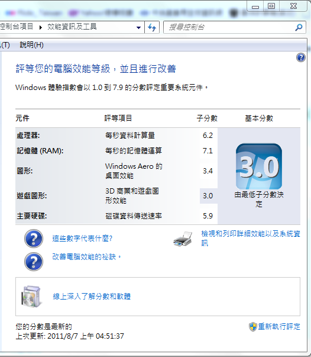
Task: Click the search magnifier icon
Action: pos(299,28)
